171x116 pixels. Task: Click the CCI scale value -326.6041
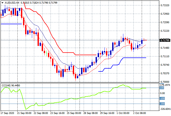click(165, 109)
